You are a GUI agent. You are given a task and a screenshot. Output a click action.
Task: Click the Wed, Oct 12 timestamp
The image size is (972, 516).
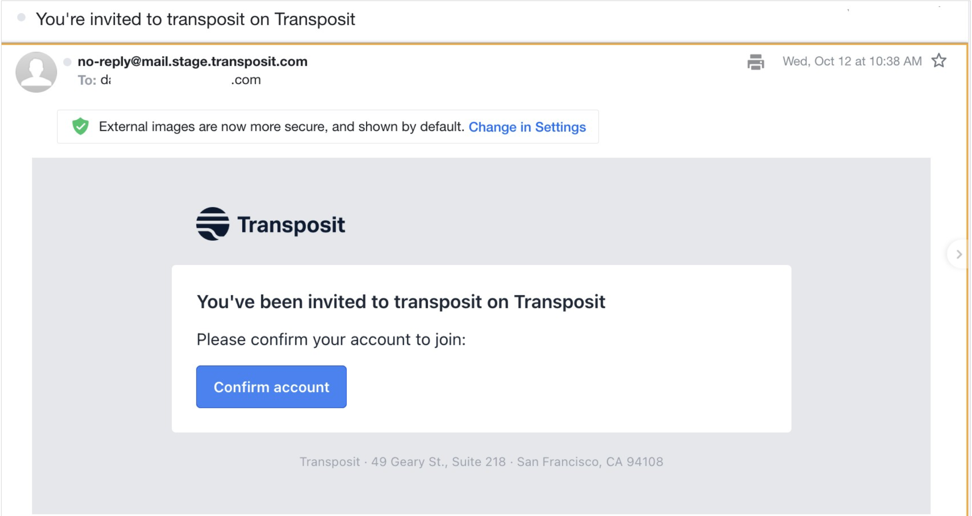[852, 61]
